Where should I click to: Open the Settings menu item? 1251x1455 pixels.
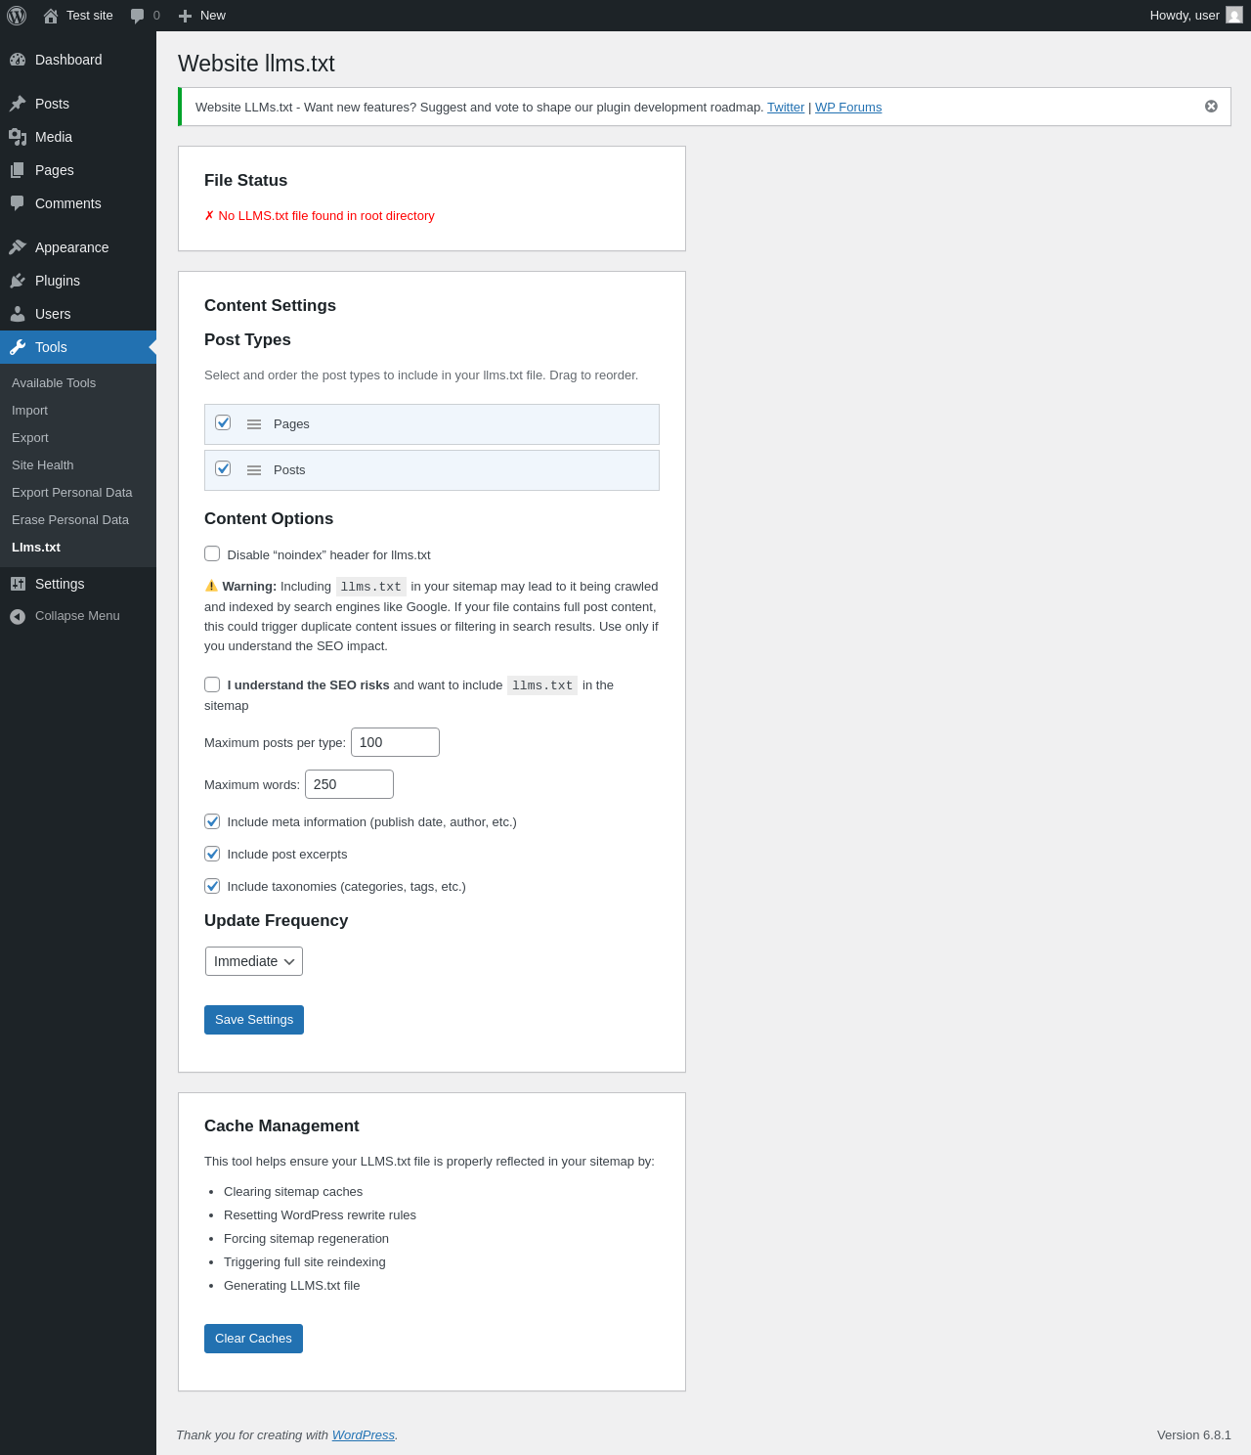[x=78, y=584]
